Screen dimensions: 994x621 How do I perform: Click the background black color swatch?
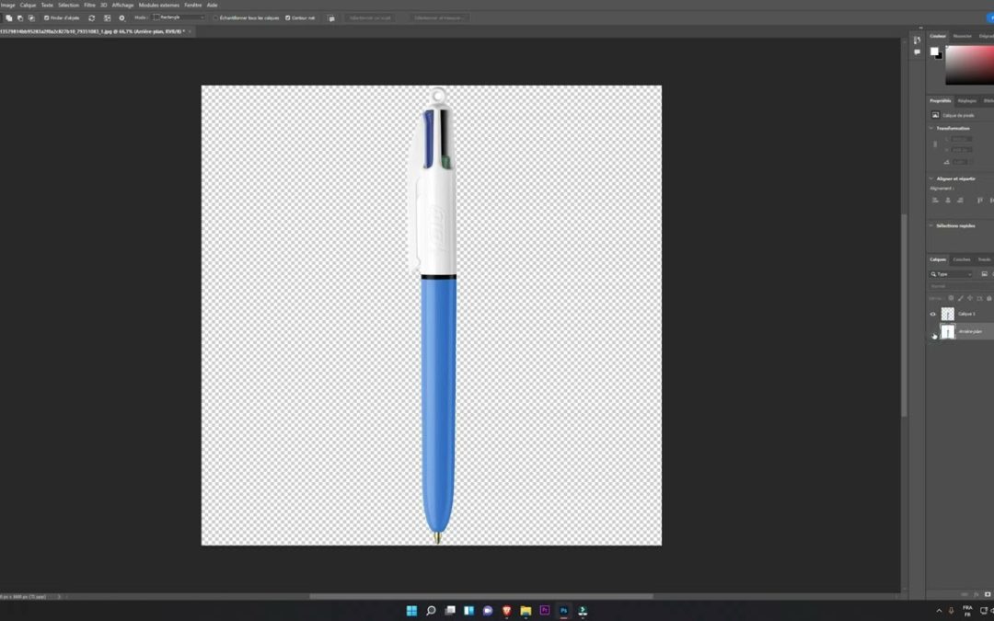coord(940,56)
